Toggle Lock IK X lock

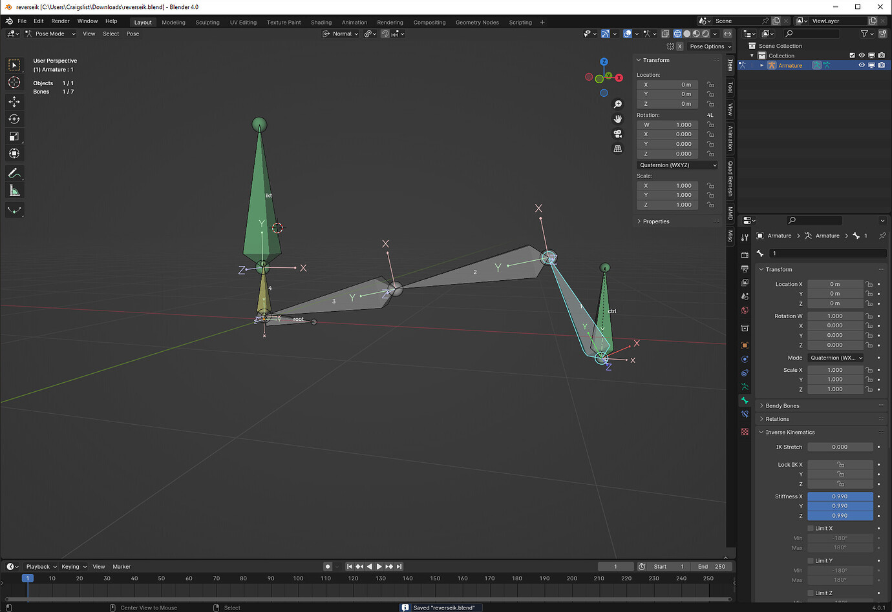click(840, 465)
